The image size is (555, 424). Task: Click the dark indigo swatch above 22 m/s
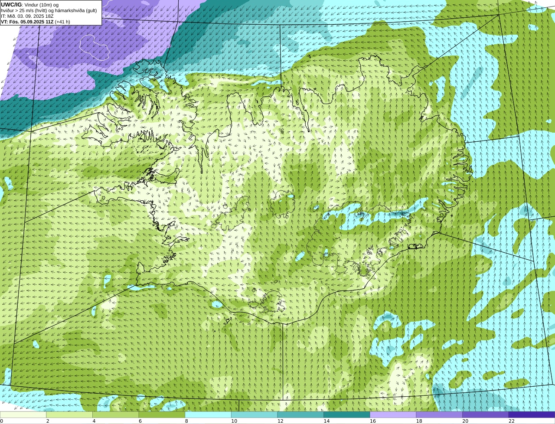click(532, 415)
